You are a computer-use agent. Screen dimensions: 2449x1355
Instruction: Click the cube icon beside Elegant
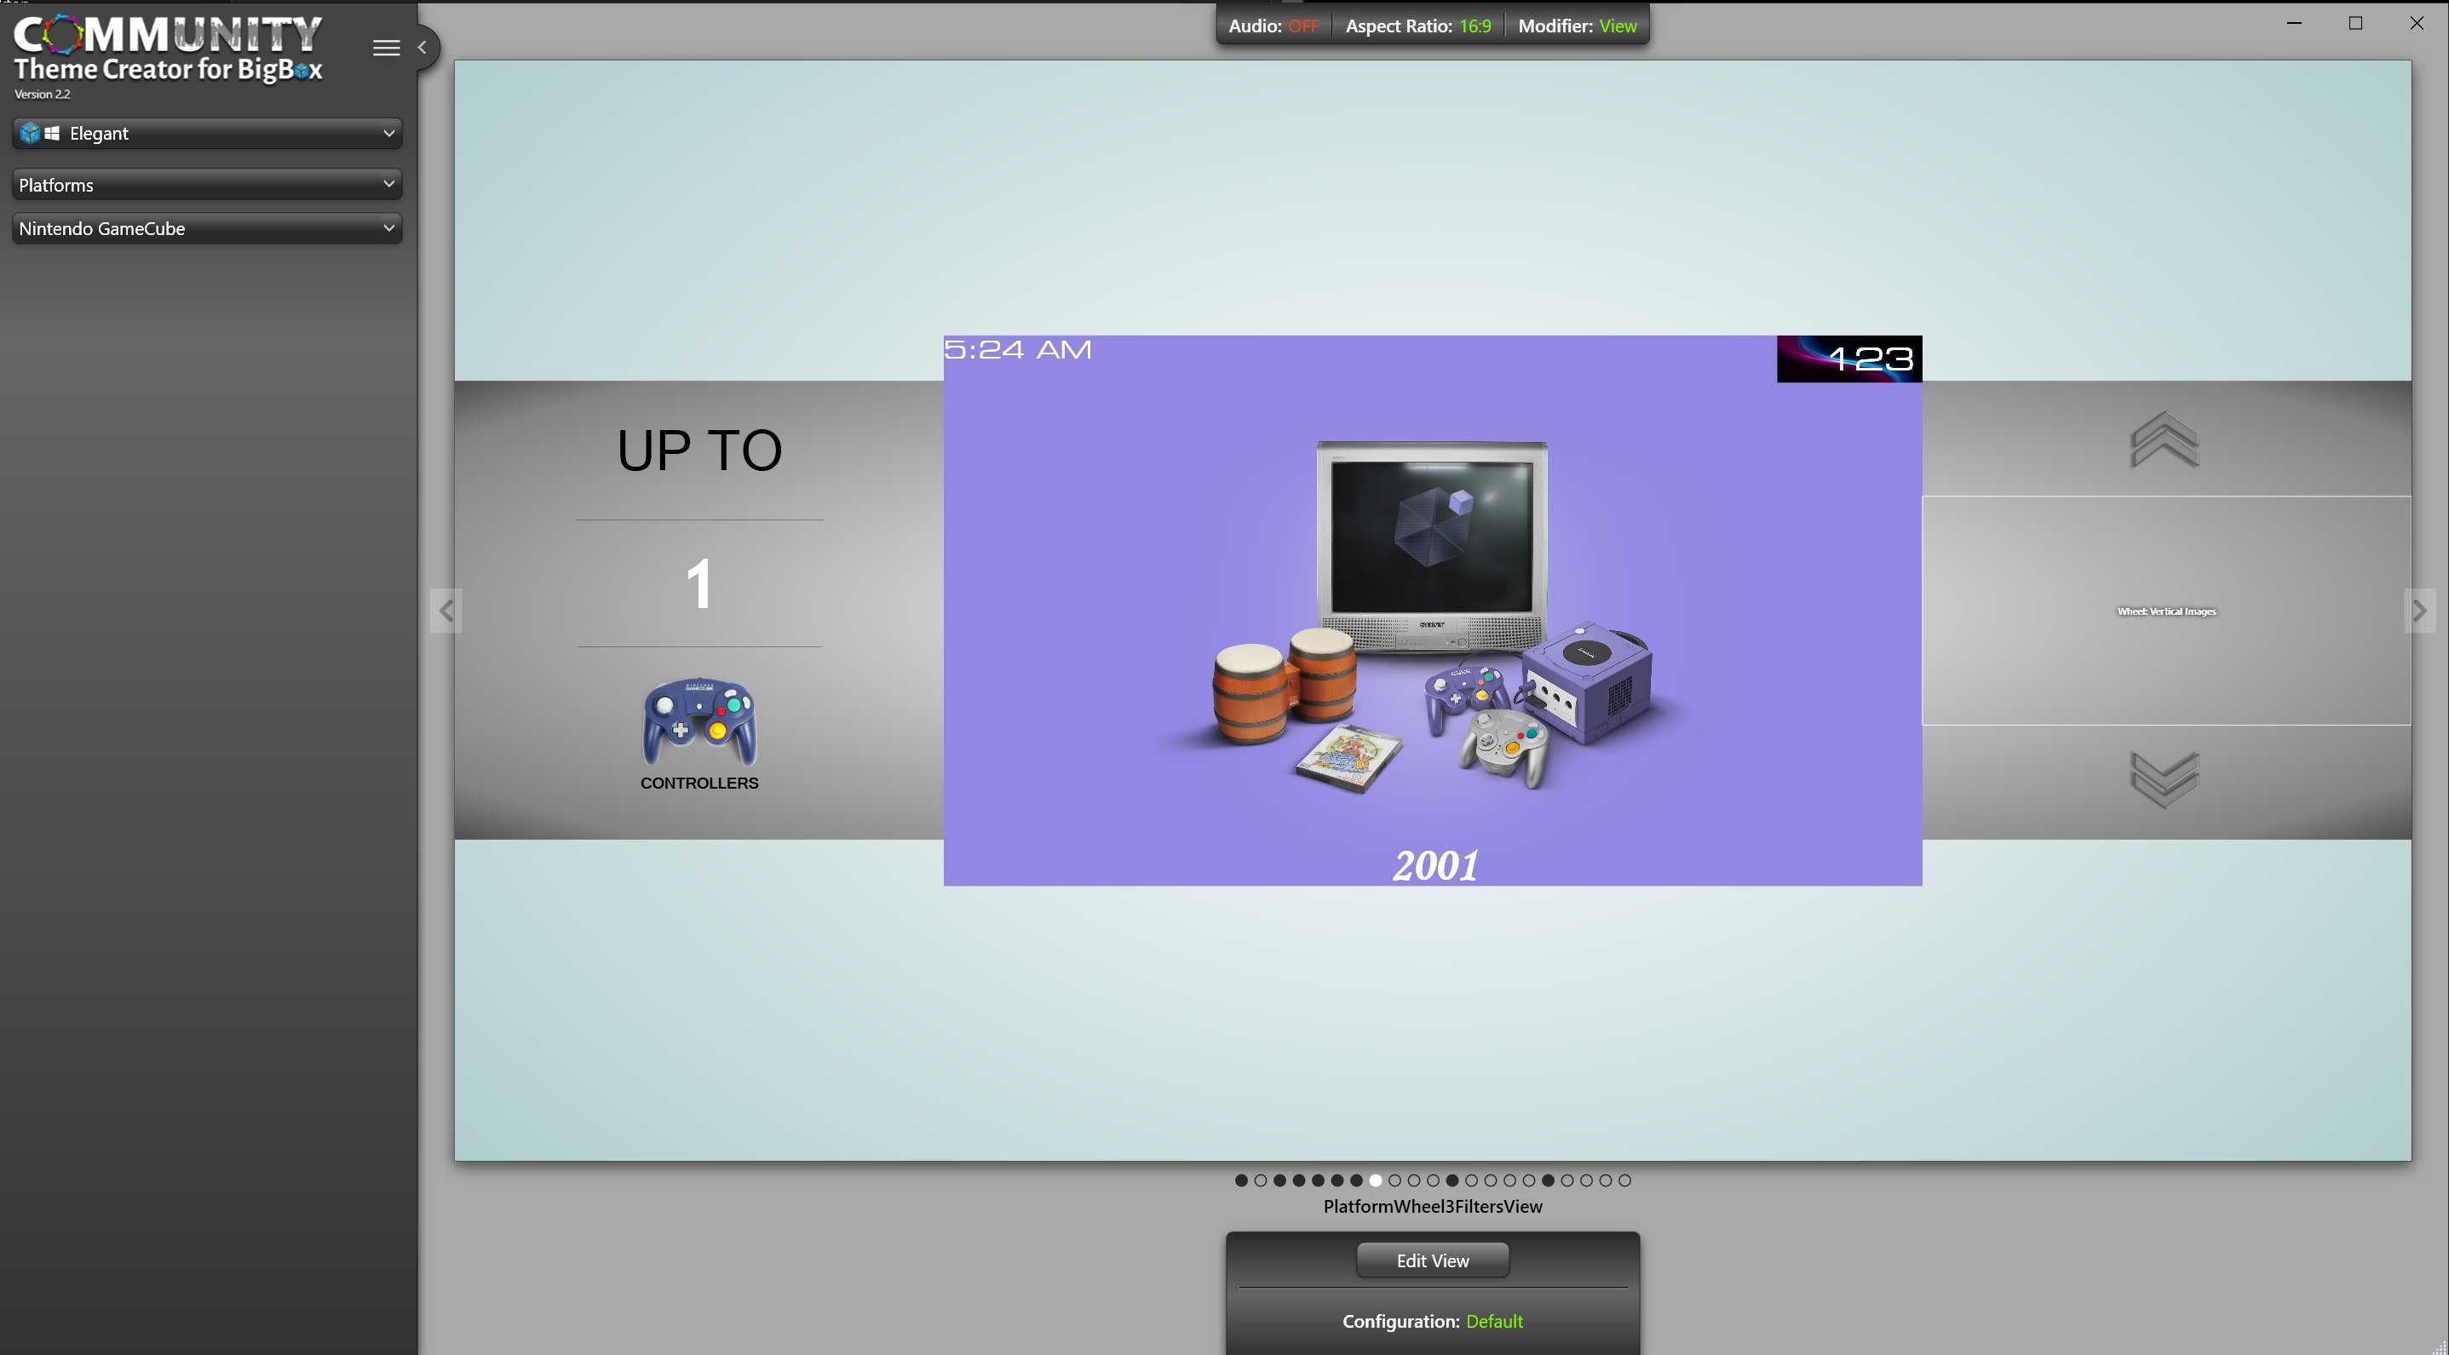(x=31, y=133)
